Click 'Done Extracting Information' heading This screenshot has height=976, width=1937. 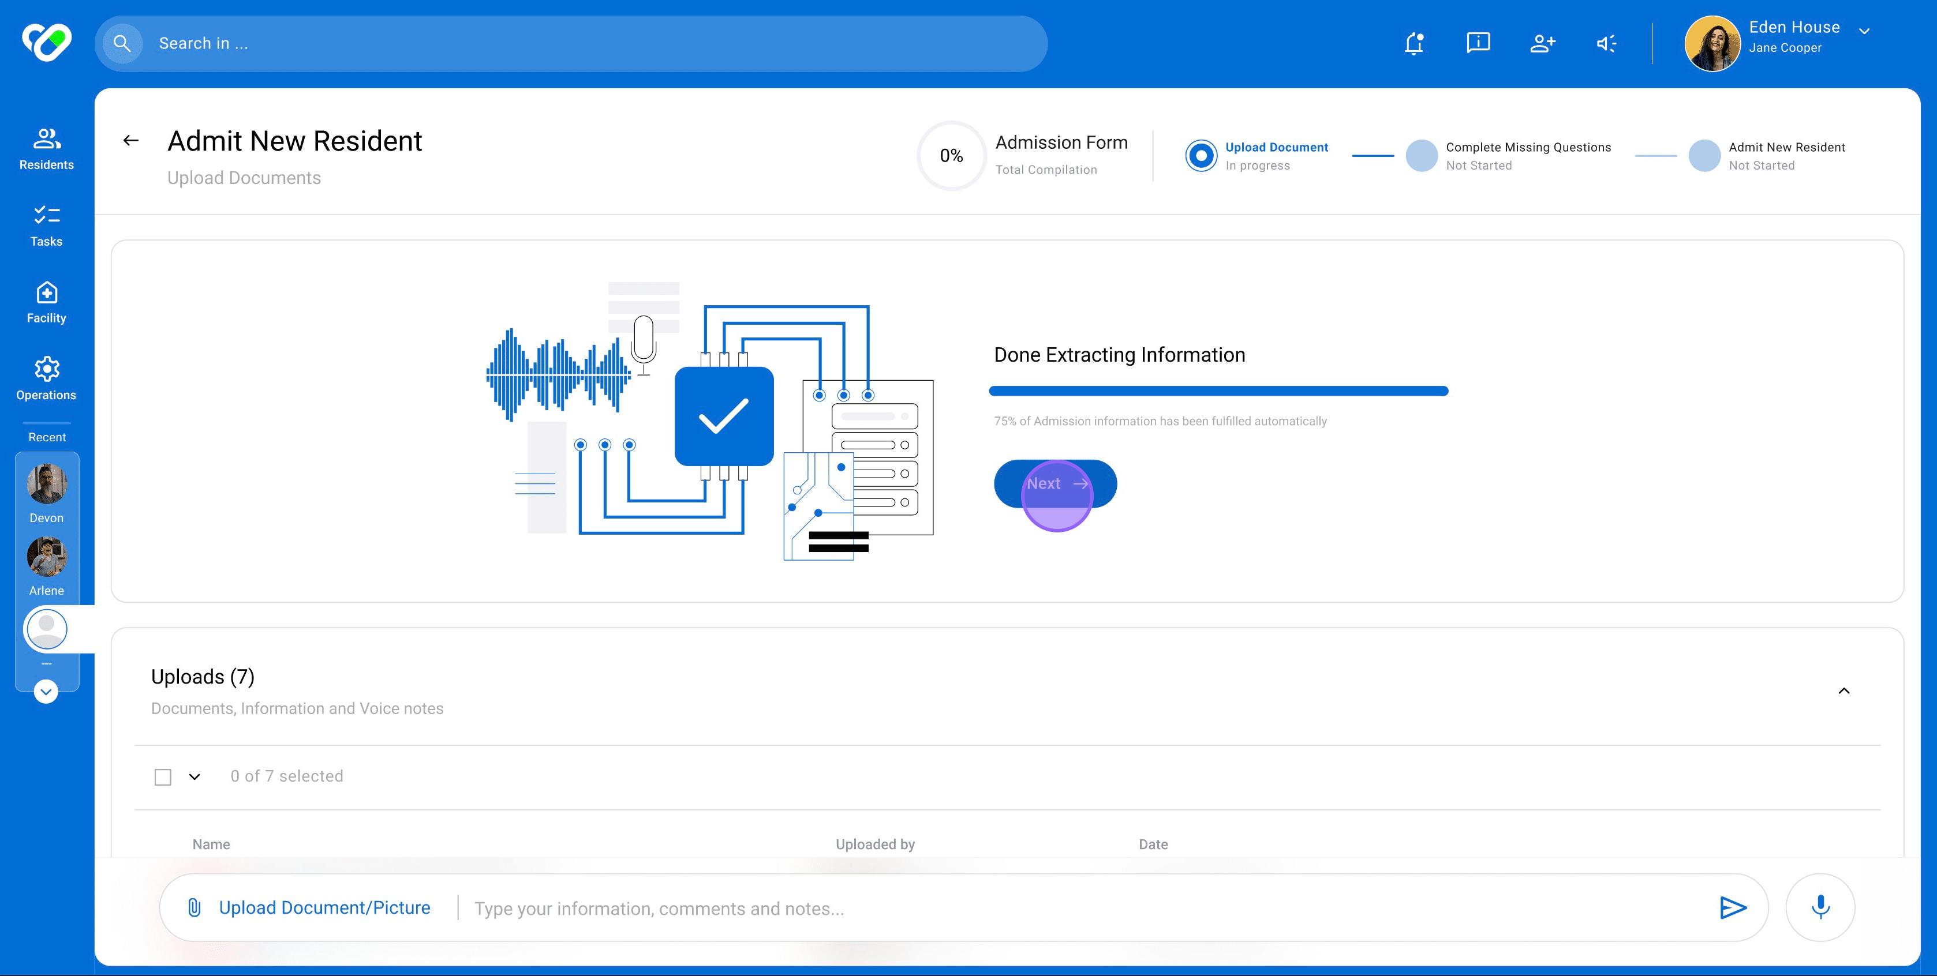(x=1120, y=355)
